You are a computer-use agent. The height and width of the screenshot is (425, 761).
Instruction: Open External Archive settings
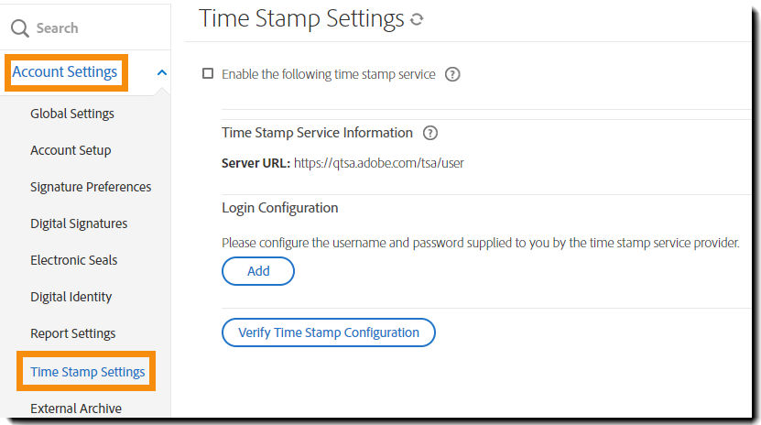click(x=76, y=409)
